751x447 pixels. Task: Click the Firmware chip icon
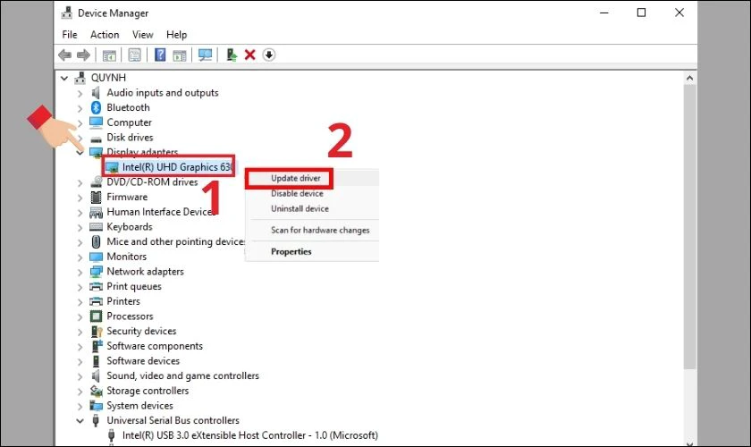tap(97, 197)
